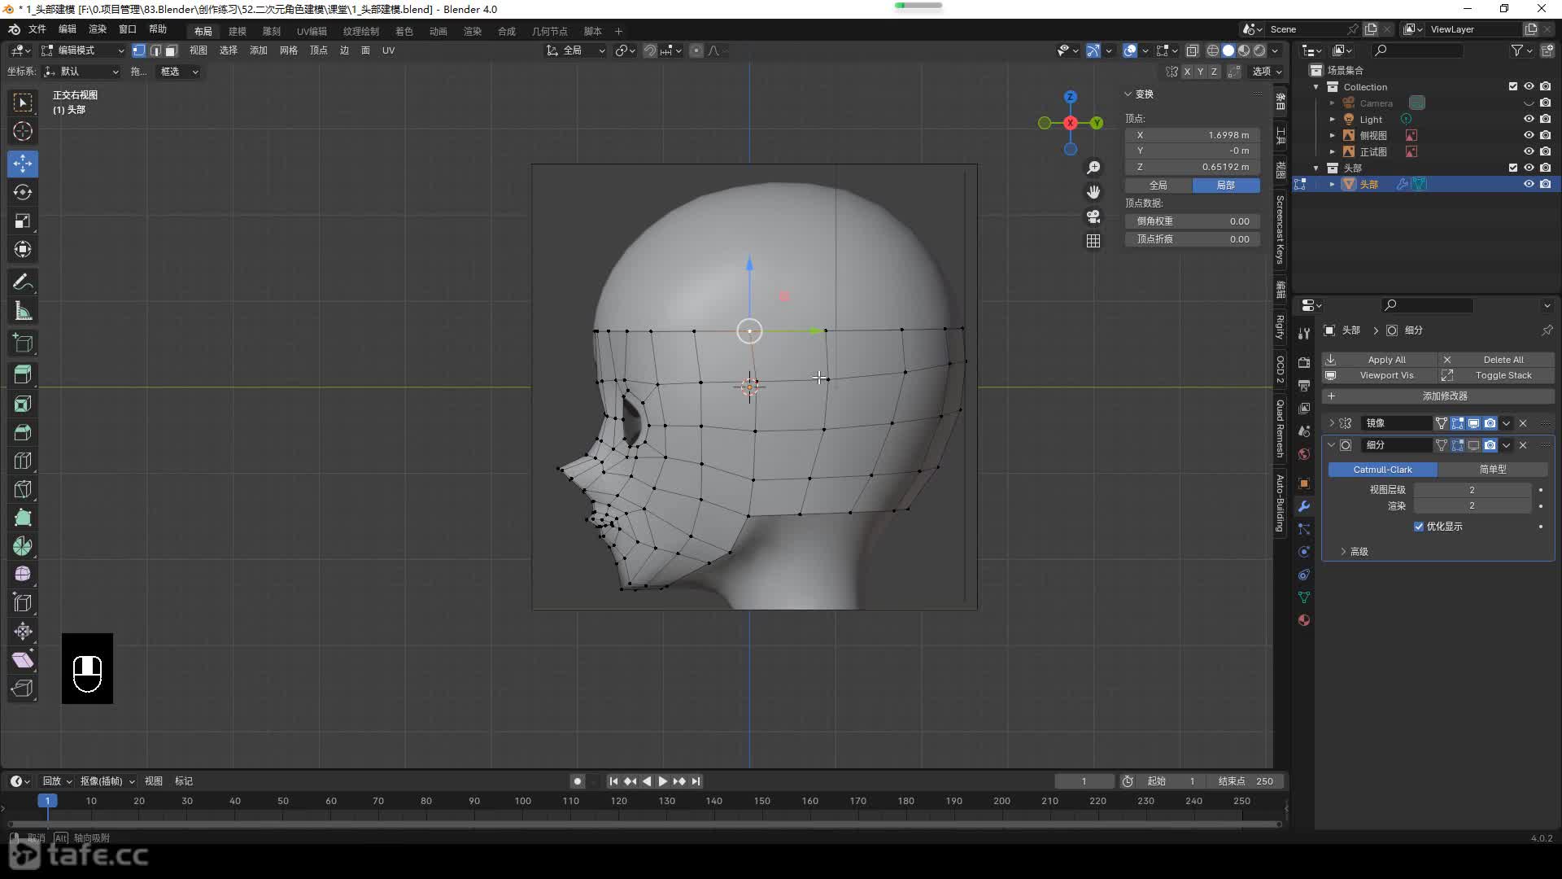Open the 默认 coordinate dropdown
The width and height of the screenshot is (1562, 879).
[81, 72]
